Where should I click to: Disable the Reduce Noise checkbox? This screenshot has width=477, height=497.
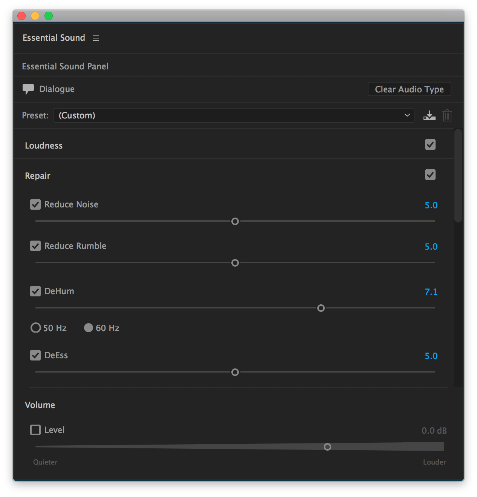(35, 205)
